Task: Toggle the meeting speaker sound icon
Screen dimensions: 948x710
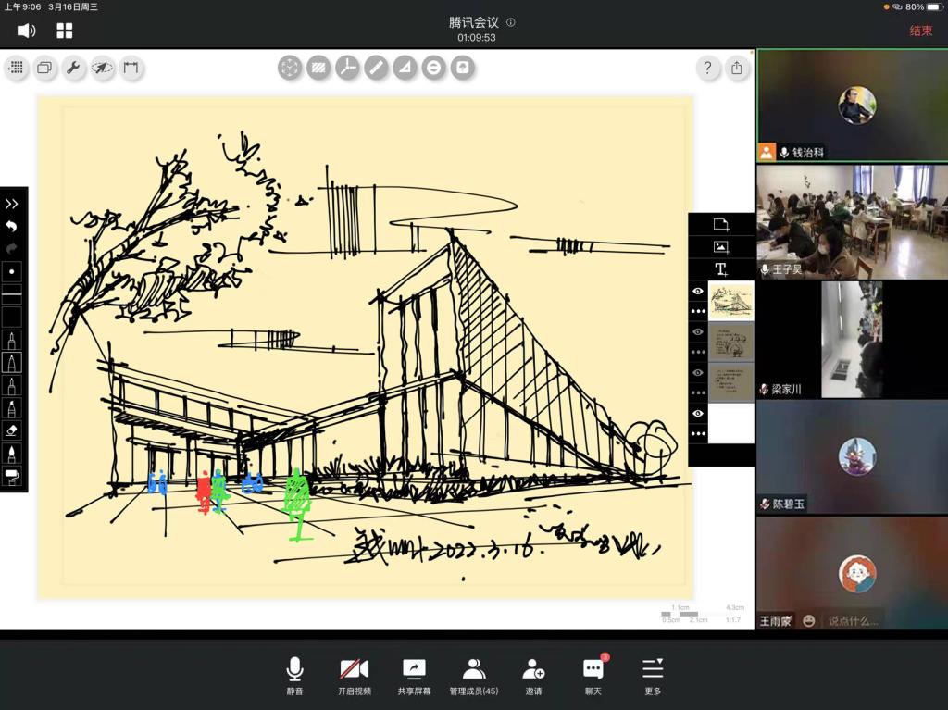Action: pyautogui.click(x=26, y=31)
